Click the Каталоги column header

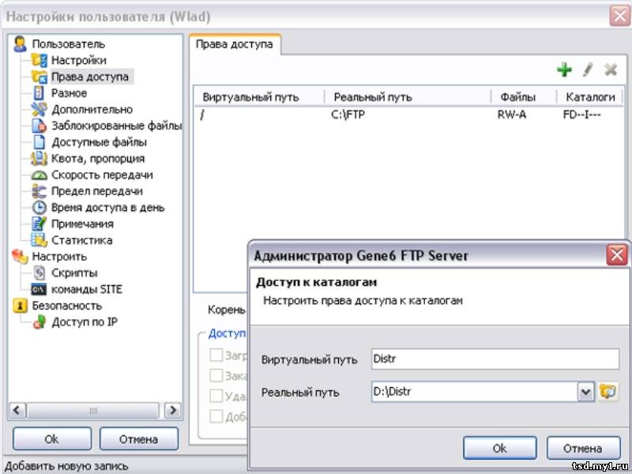(x=589, y=96)
